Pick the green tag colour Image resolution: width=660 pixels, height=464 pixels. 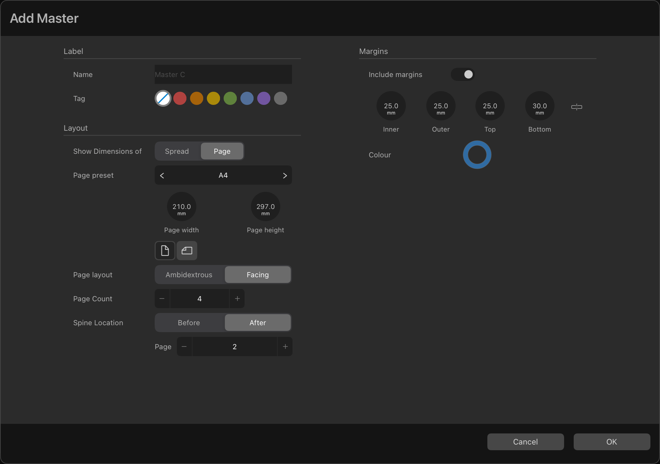(230, 98)
